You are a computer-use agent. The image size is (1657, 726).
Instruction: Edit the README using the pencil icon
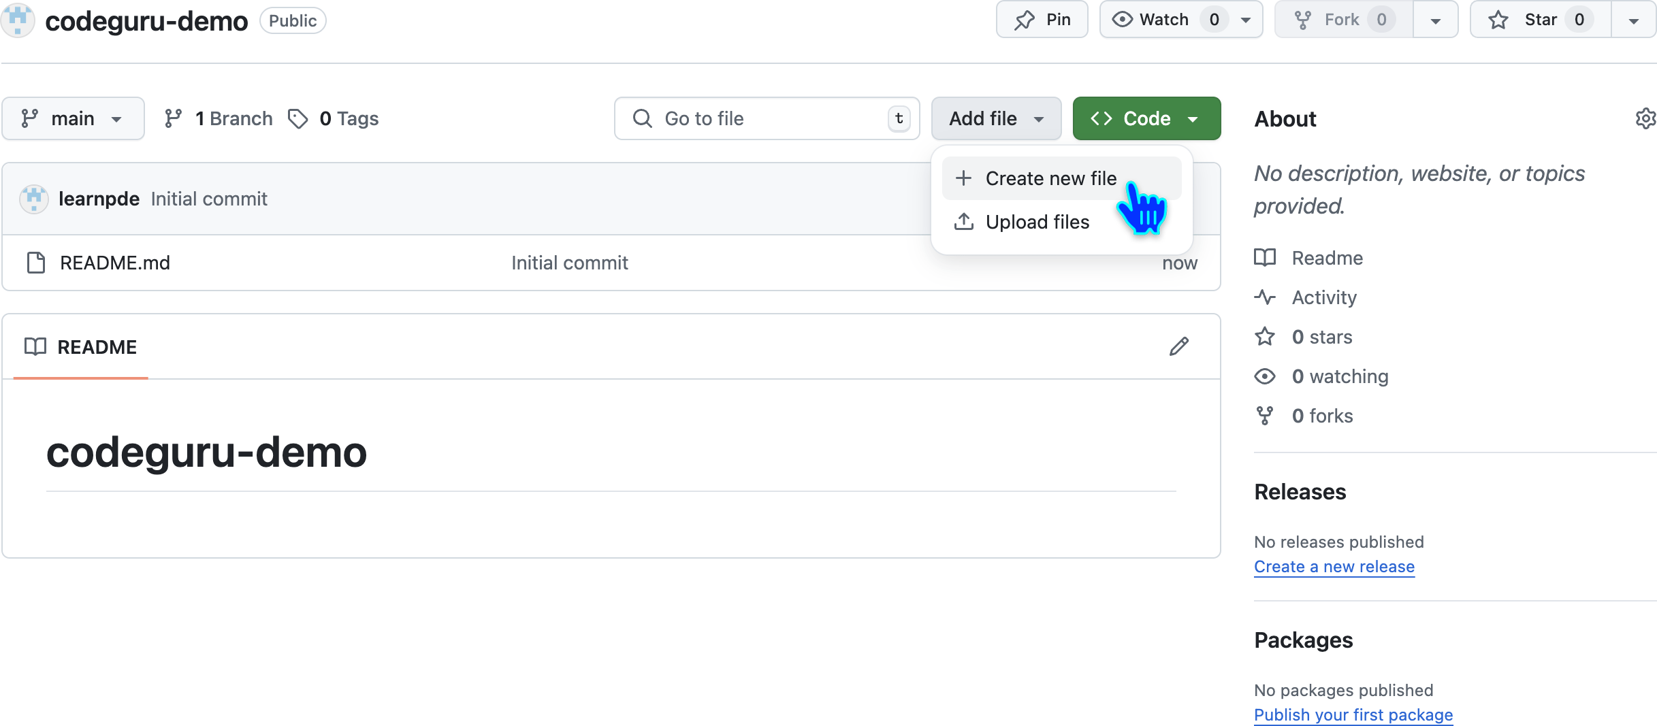(x=1179, y=346)
